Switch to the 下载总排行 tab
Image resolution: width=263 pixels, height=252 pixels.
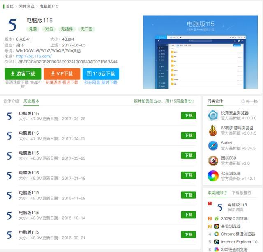pos(241,192)
